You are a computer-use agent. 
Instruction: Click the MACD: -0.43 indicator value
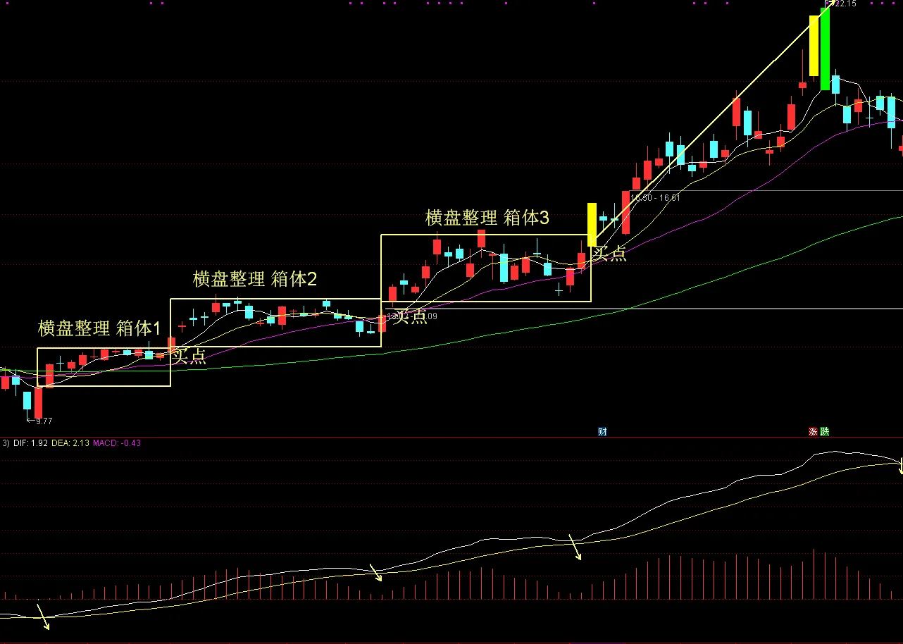pyautogui.click(x=117, y=443)
